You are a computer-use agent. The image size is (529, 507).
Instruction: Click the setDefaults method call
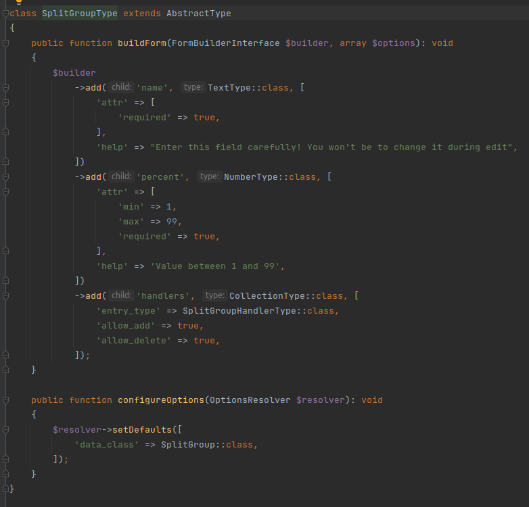point(142,430)
